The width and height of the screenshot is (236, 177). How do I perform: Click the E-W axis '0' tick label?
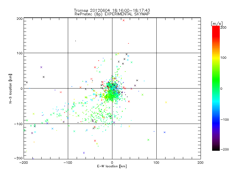112,163
